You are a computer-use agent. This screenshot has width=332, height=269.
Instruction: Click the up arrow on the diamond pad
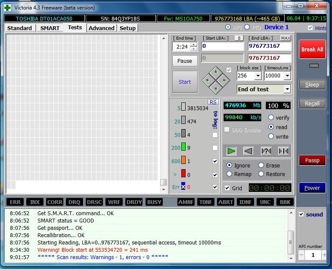[216, 72]
